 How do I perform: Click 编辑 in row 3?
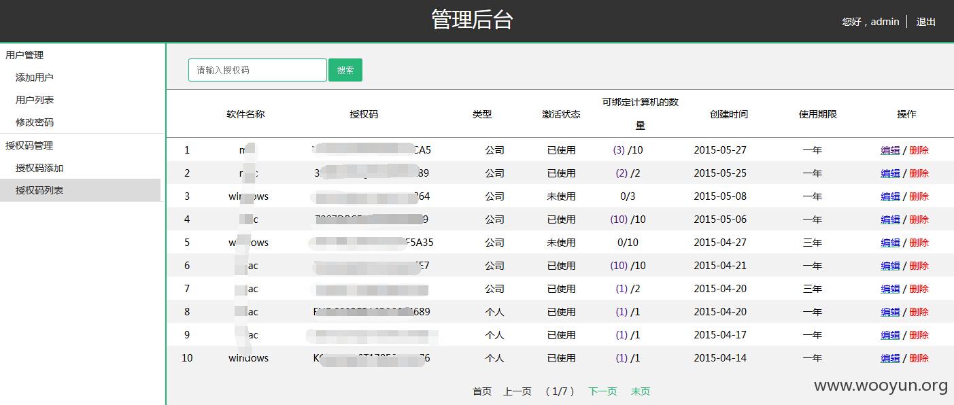point(890,196)
